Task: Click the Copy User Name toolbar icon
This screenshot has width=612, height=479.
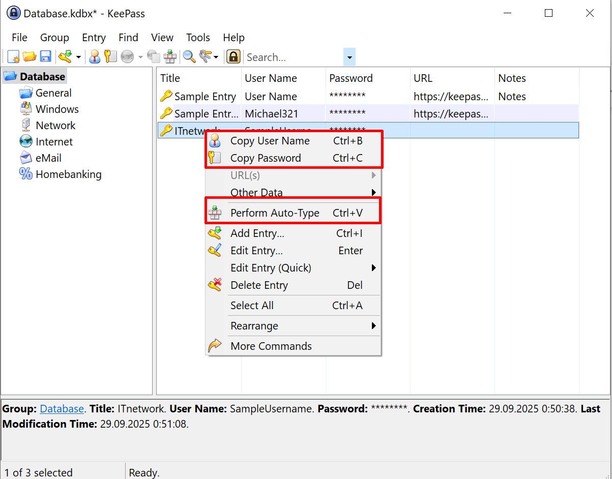Action: coord(95,56)
